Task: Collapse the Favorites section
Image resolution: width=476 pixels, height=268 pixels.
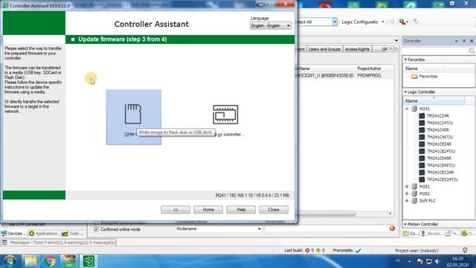Action: 405,60
